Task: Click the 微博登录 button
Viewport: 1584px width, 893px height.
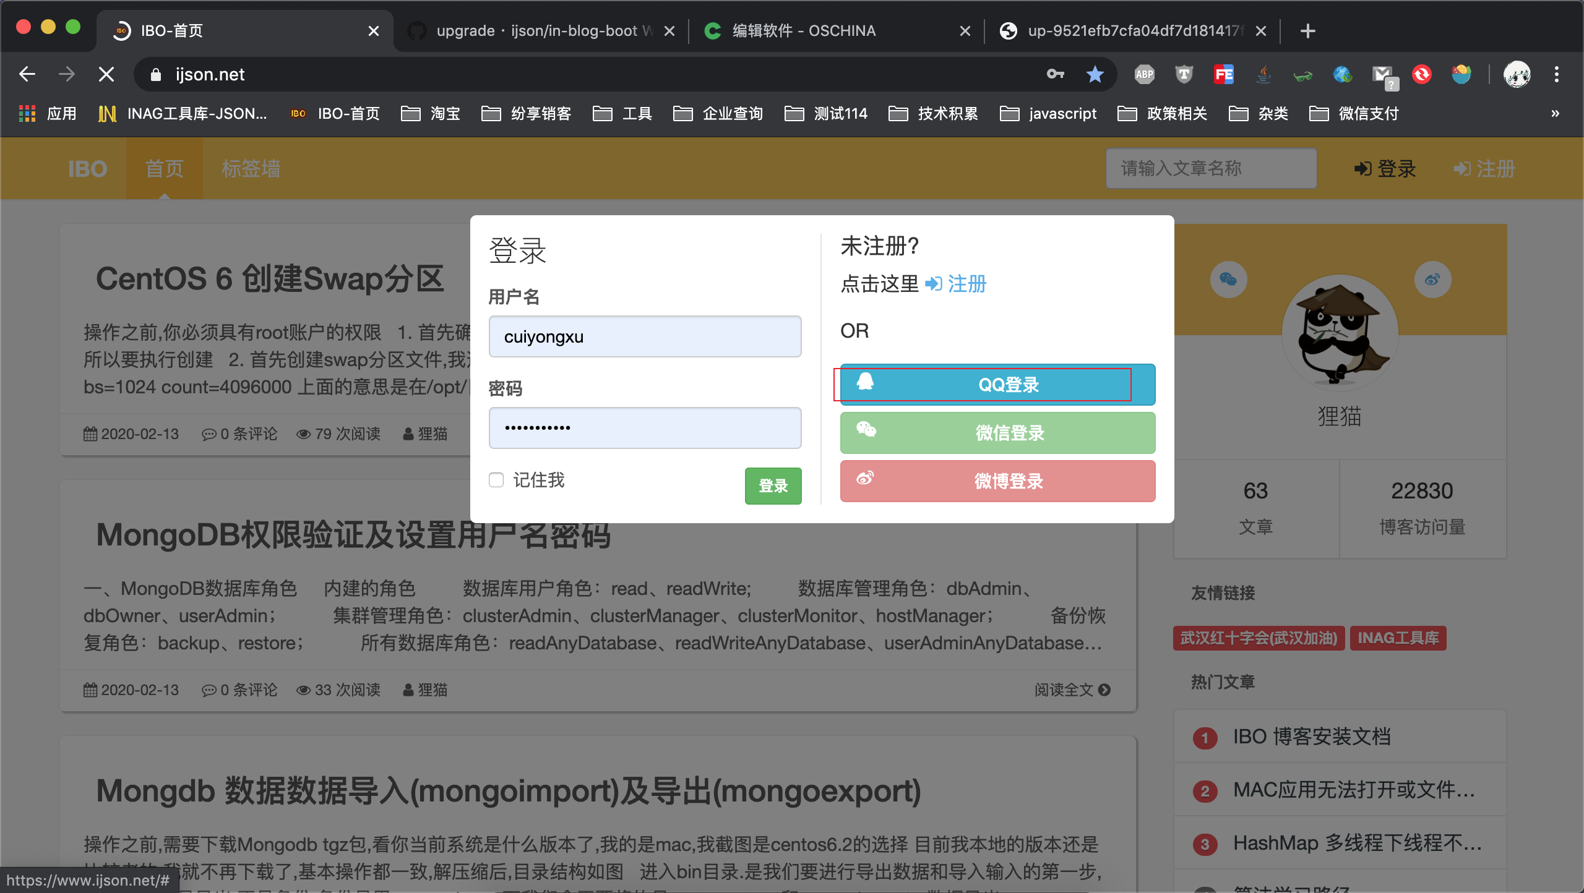Action: 997,481
